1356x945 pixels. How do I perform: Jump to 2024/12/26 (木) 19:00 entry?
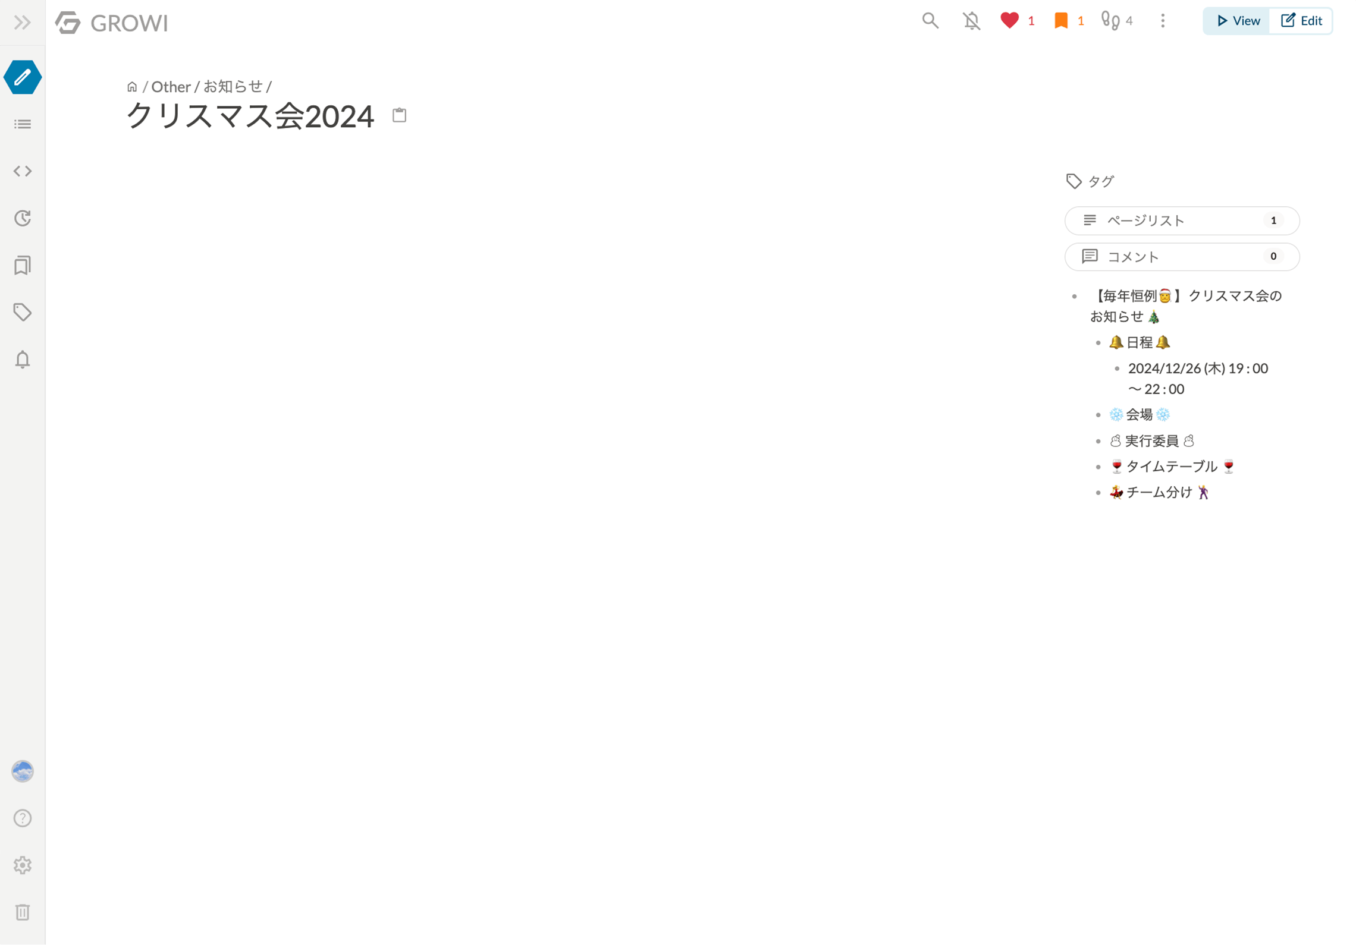coord(1198,379)
